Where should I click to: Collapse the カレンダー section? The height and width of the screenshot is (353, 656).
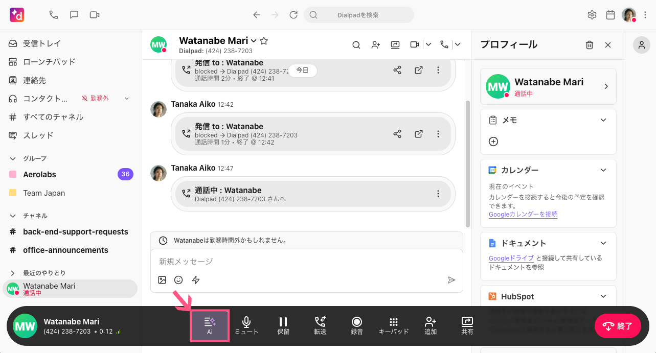(603, 170)
